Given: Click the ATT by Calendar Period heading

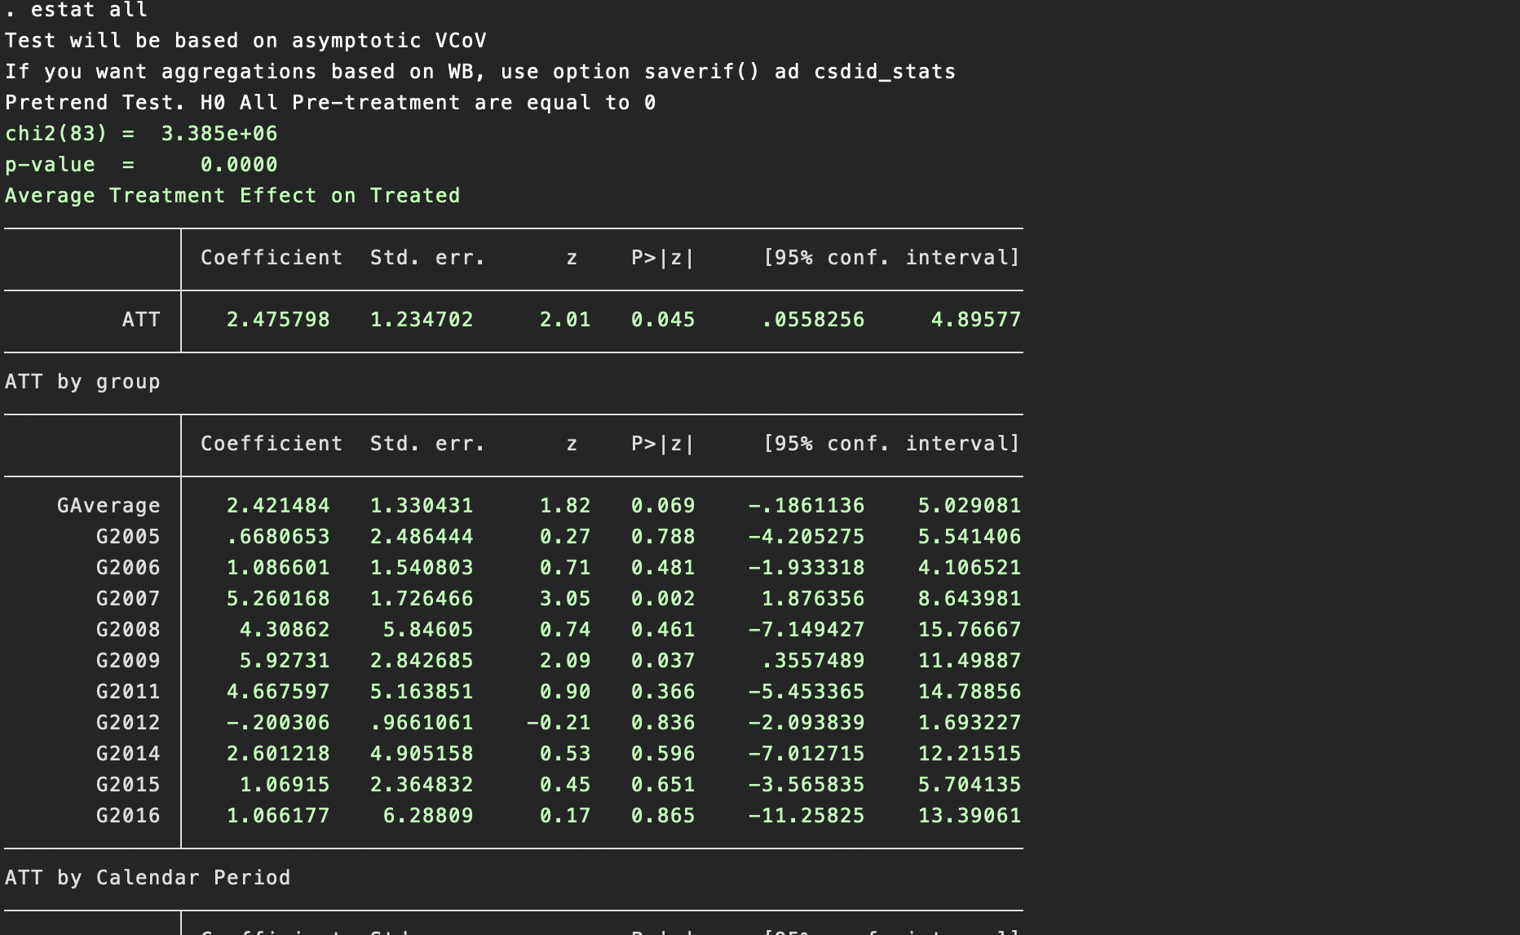Looking at the screenshot, I should point(148,877).
